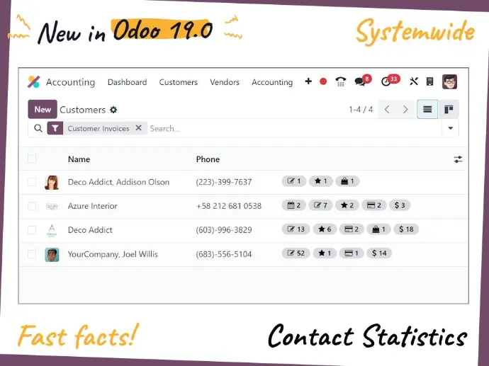Open Joel Willis card badge 1

click(352, 253)
